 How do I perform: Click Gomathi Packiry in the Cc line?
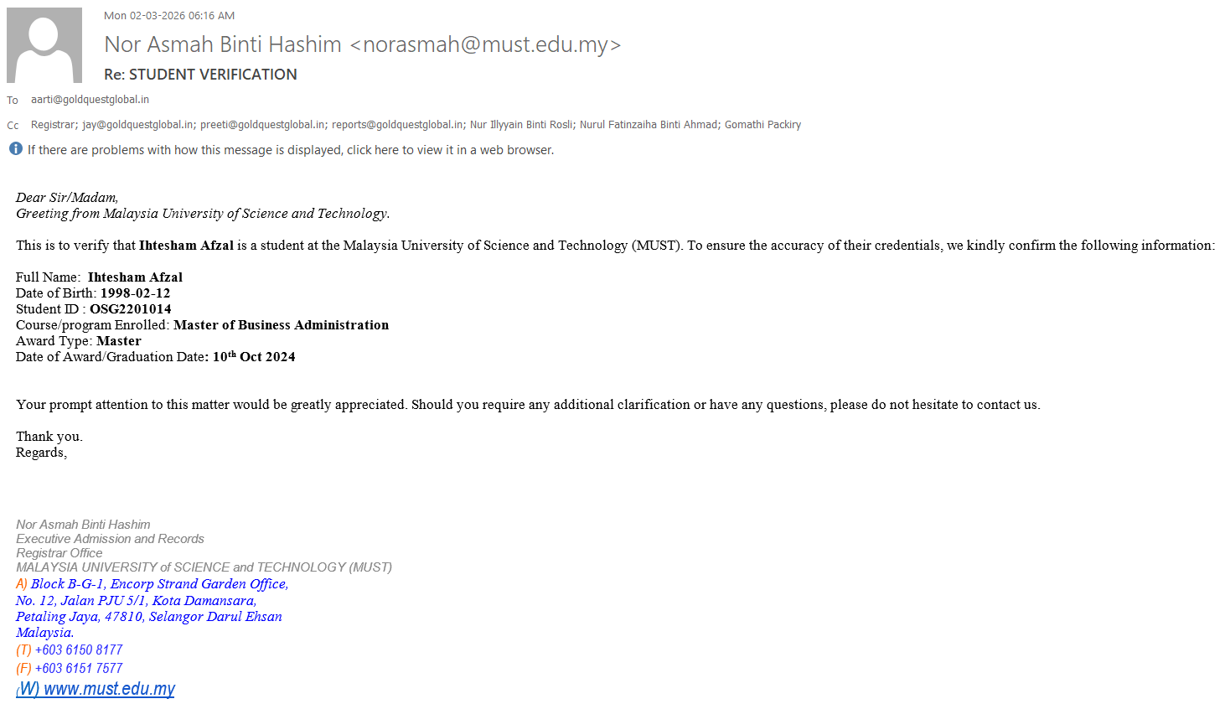[x=762, y=125]
